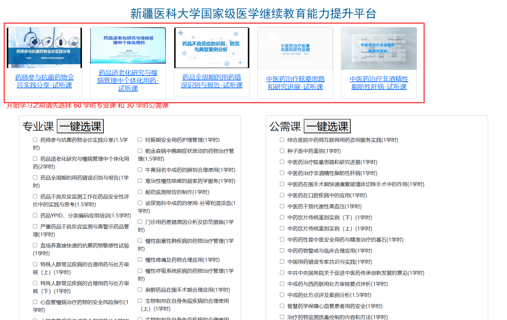This screenshot has width=507, height=320.
Task: Open link 药品全周期的用药错误识别与报告-试听课
Action: click(x=211, y=81)
